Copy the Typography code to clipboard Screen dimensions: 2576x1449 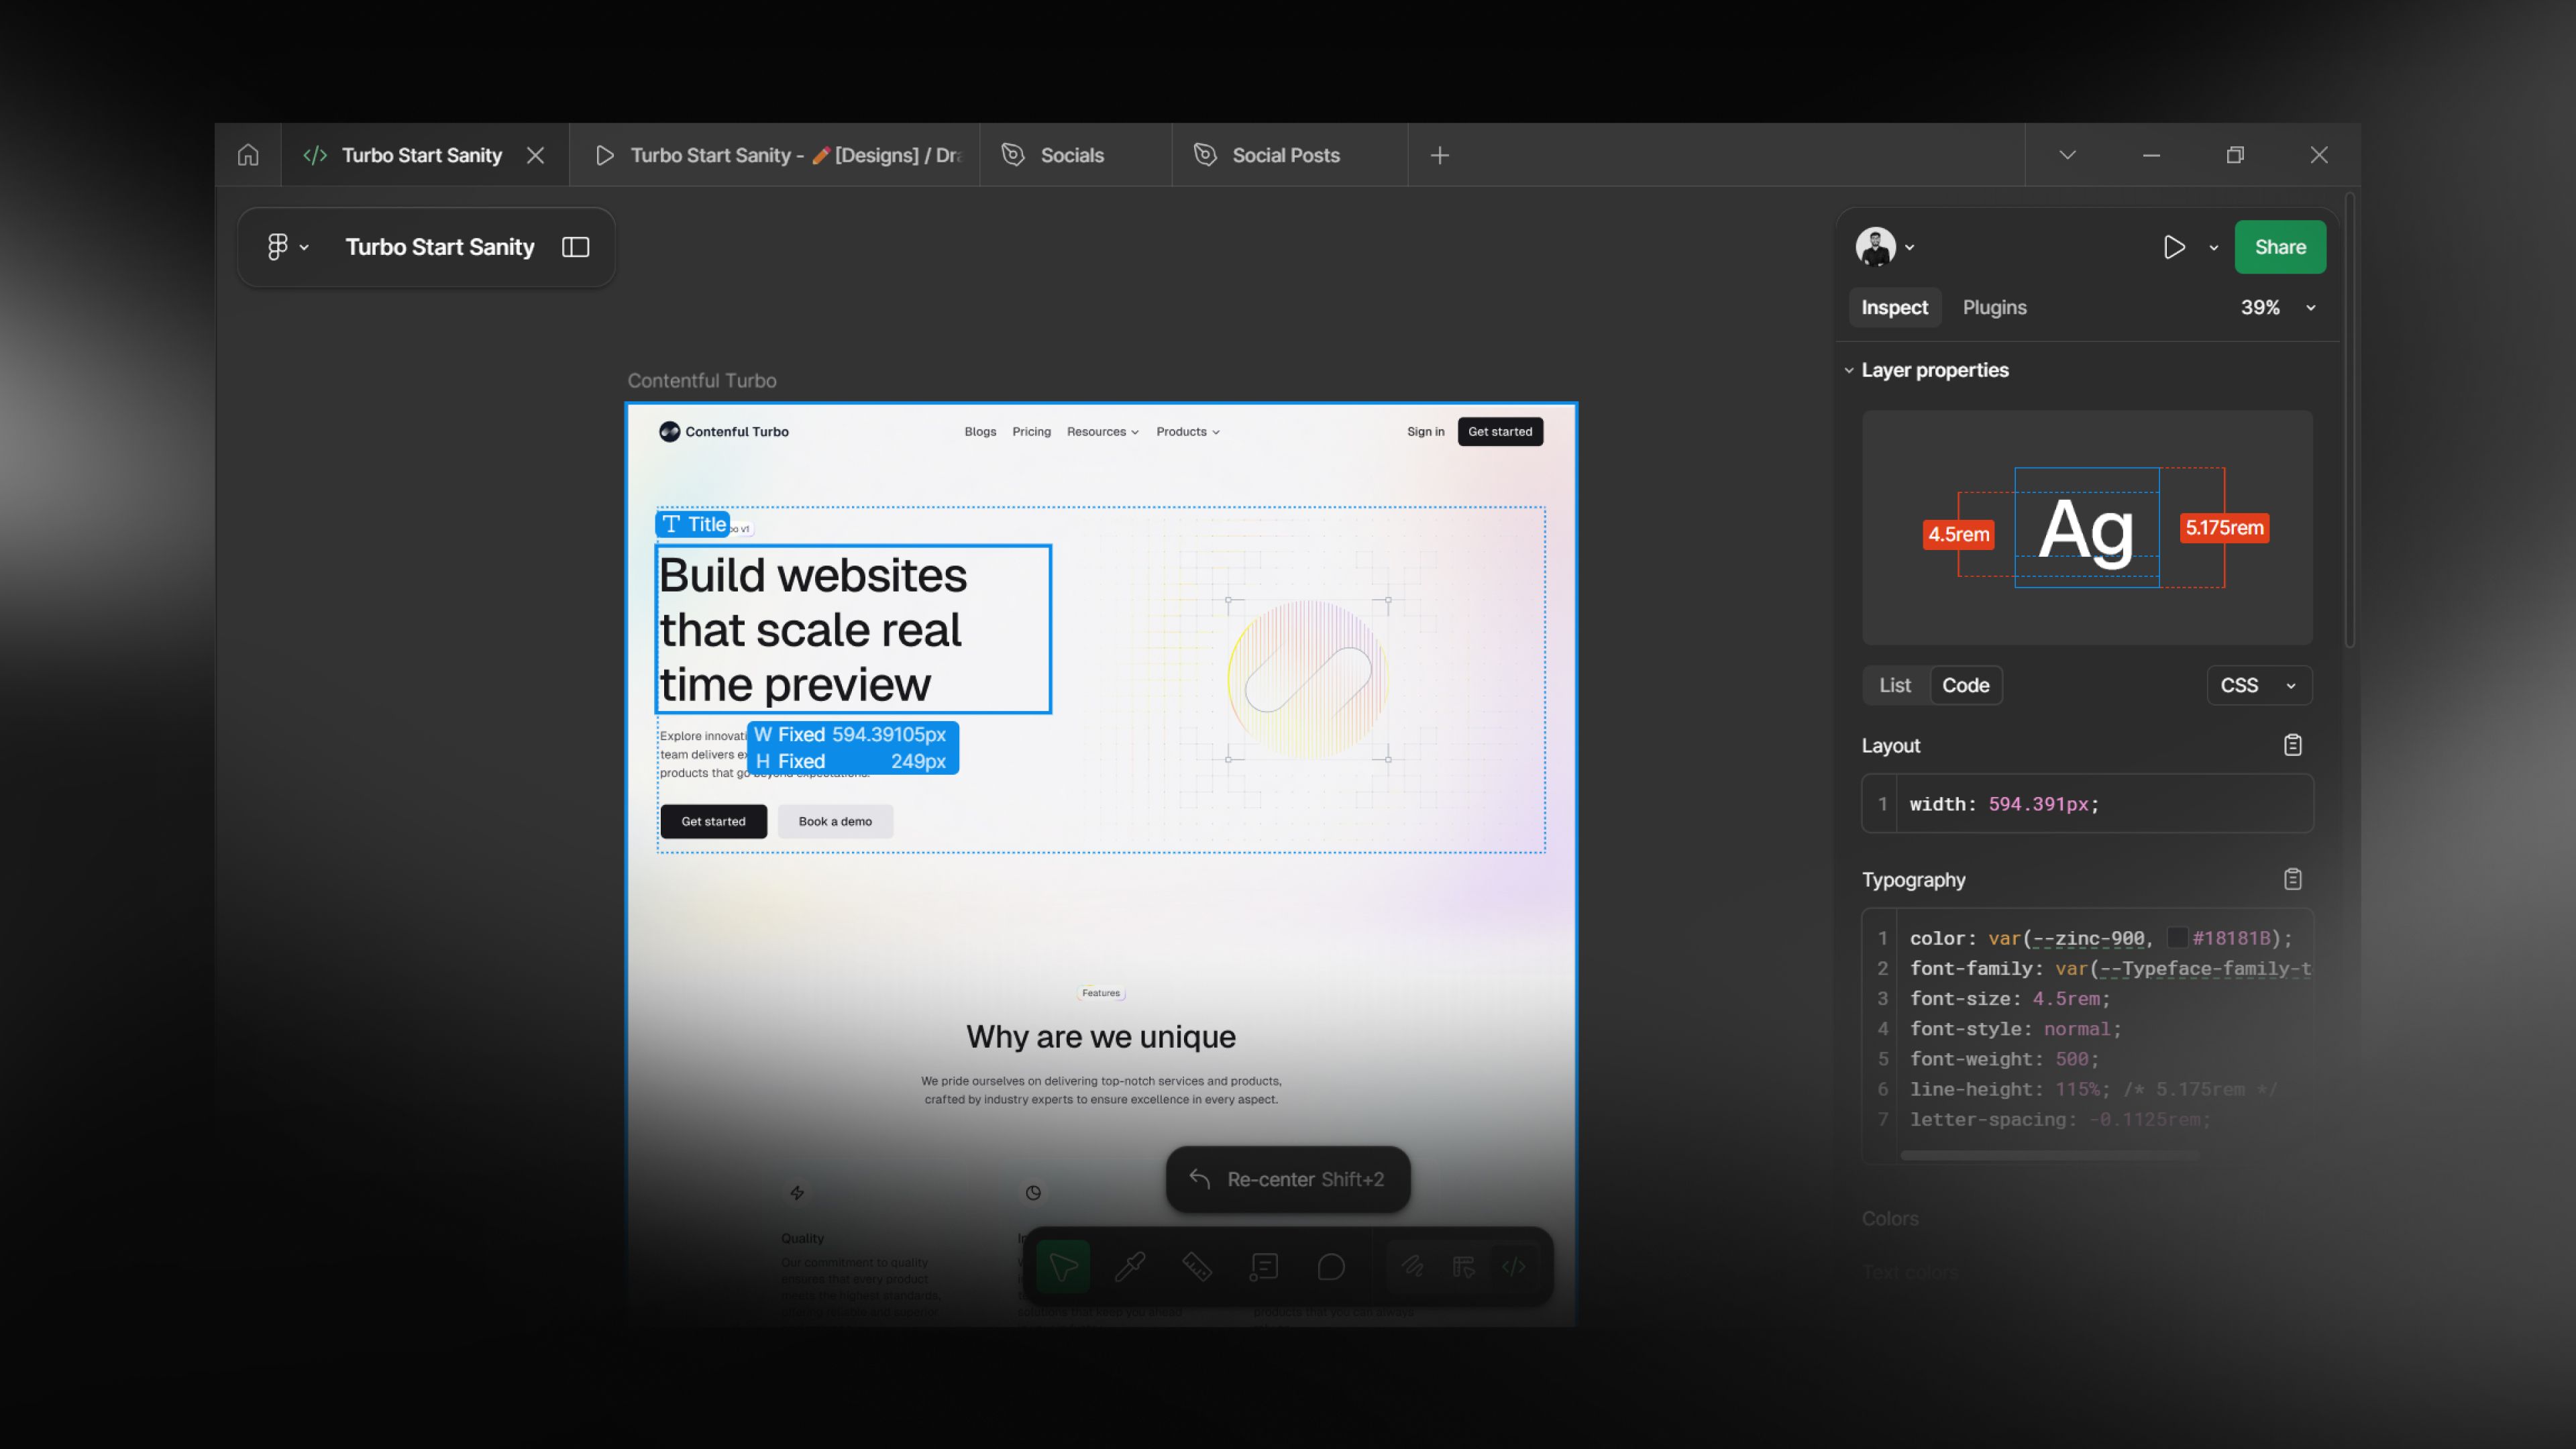pos(2293,879)
